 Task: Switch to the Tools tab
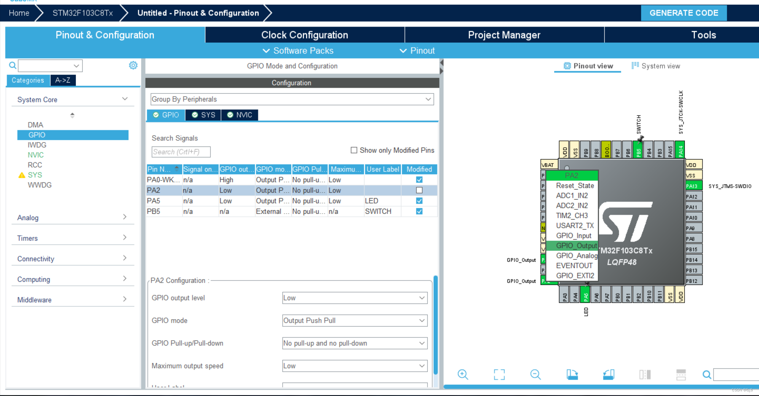703,35
